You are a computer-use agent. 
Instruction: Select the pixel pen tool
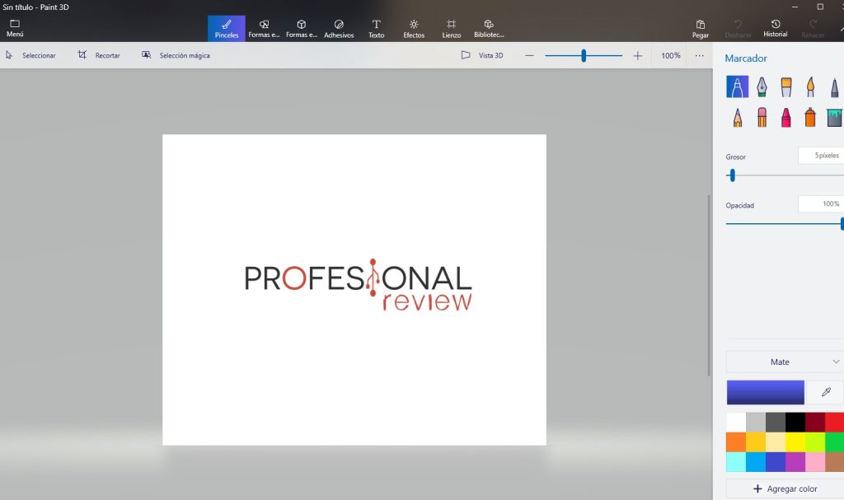pos(834,86)
